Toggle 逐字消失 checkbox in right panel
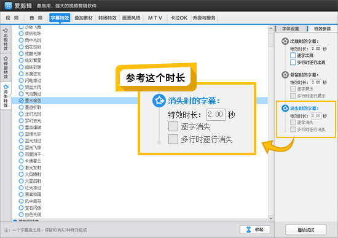338x238 pixels. point(293,123)
